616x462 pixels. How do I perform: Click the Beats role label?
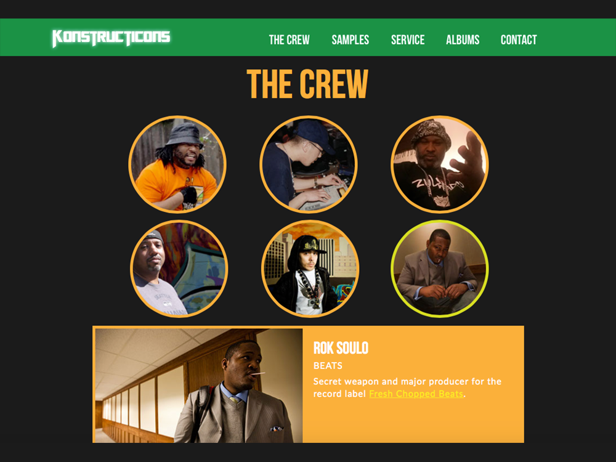(x=328, y=366)
